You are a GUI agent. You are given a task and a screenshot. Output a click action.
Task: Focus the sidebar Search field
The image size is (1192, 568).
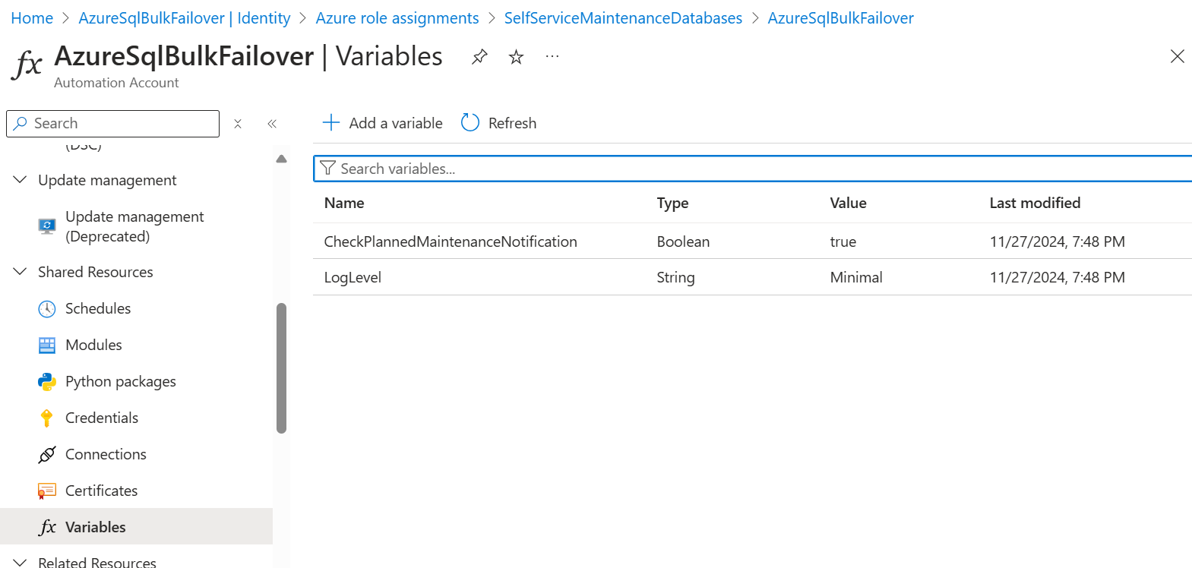112,124
